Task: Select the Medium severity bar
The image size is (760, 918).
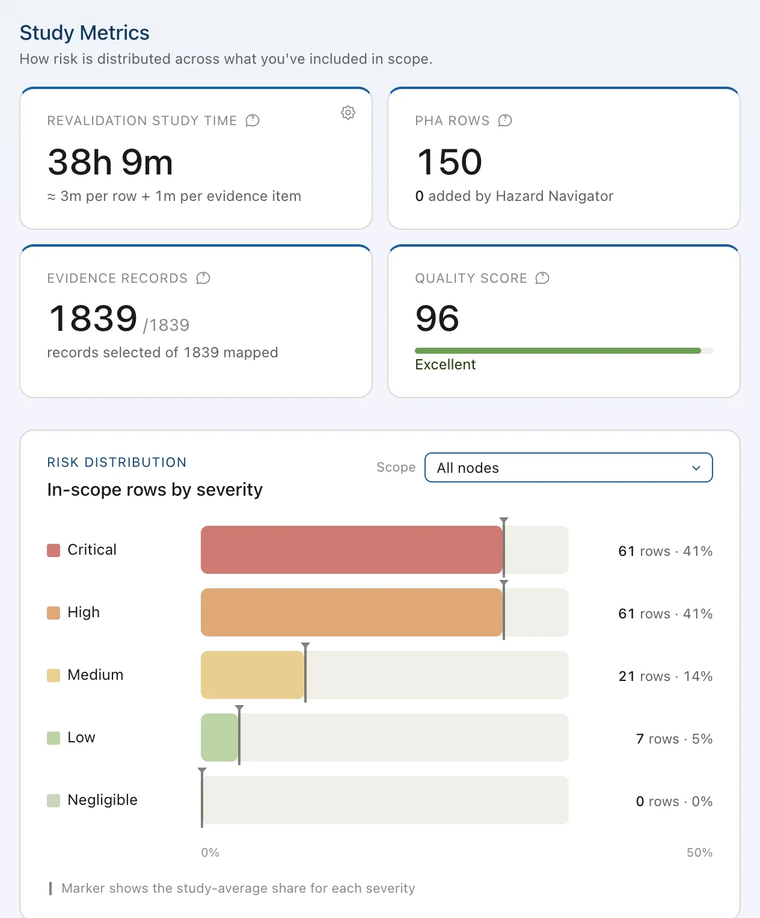Action: pyautogui.click(x=253, y=675)
